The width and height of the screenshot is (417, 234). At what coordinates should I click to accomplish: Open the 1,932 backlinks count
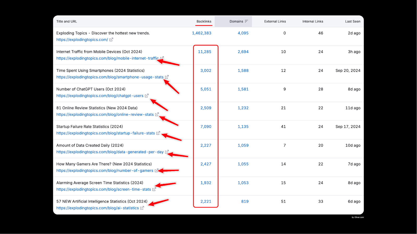(206, 183)
